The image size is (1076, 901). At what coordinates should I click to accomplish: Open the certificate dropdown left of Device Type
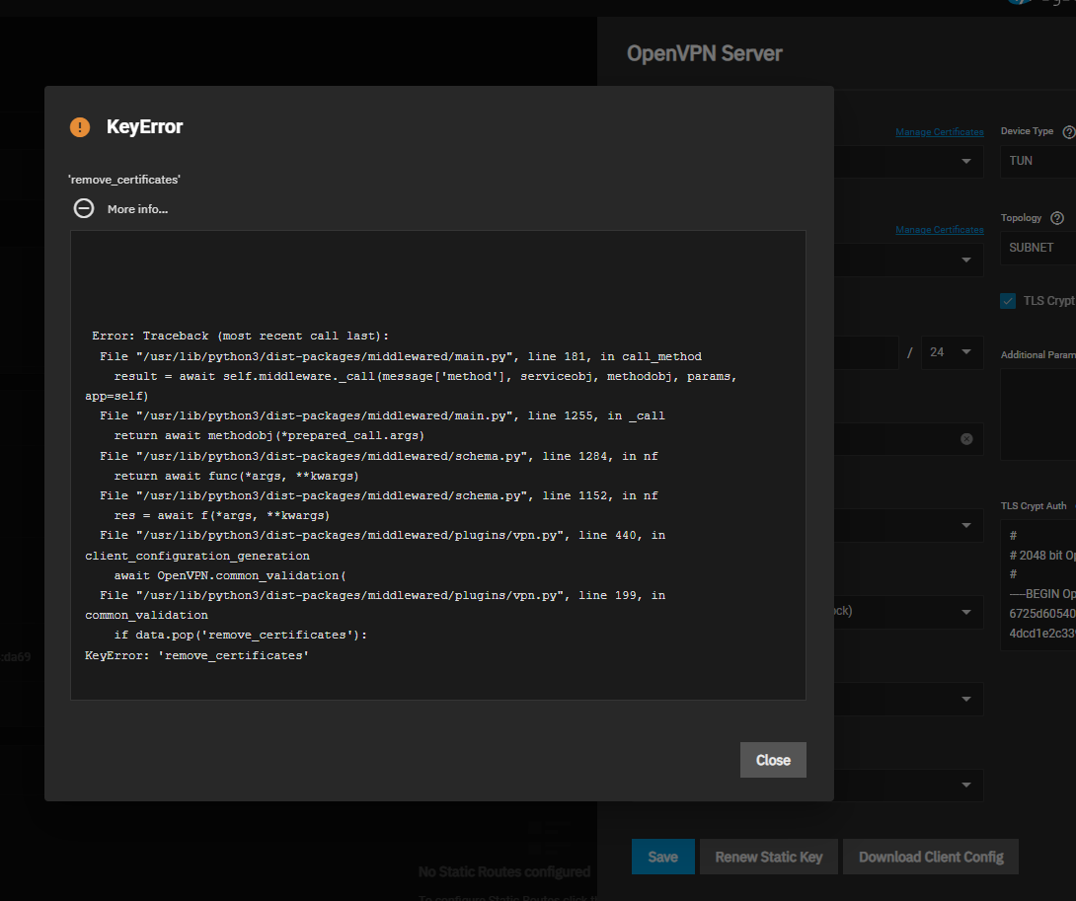tap(908, 161)
